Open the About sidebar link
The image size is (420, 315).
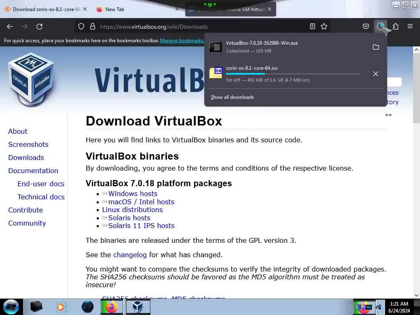point(18,131)
